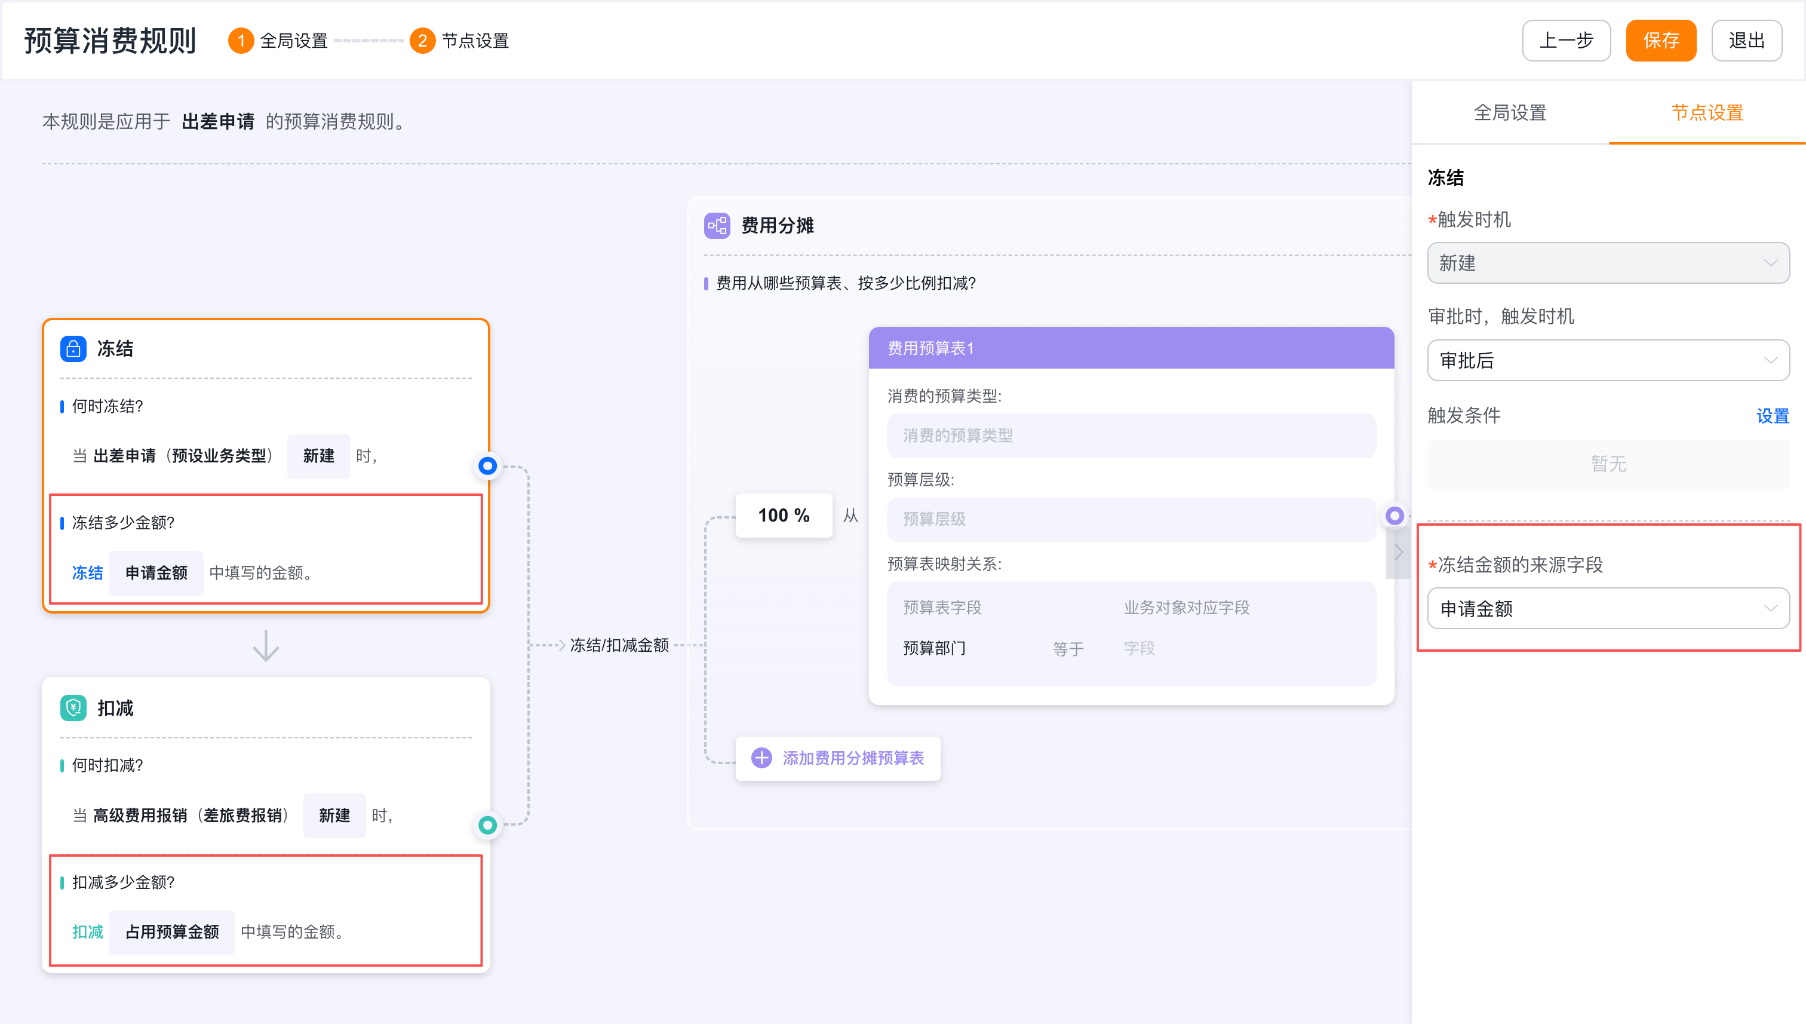Viewport: 1806px width, 1024px height.
Task: Click the plus icon for 添加费用分摊预算表
Action: 761,758
